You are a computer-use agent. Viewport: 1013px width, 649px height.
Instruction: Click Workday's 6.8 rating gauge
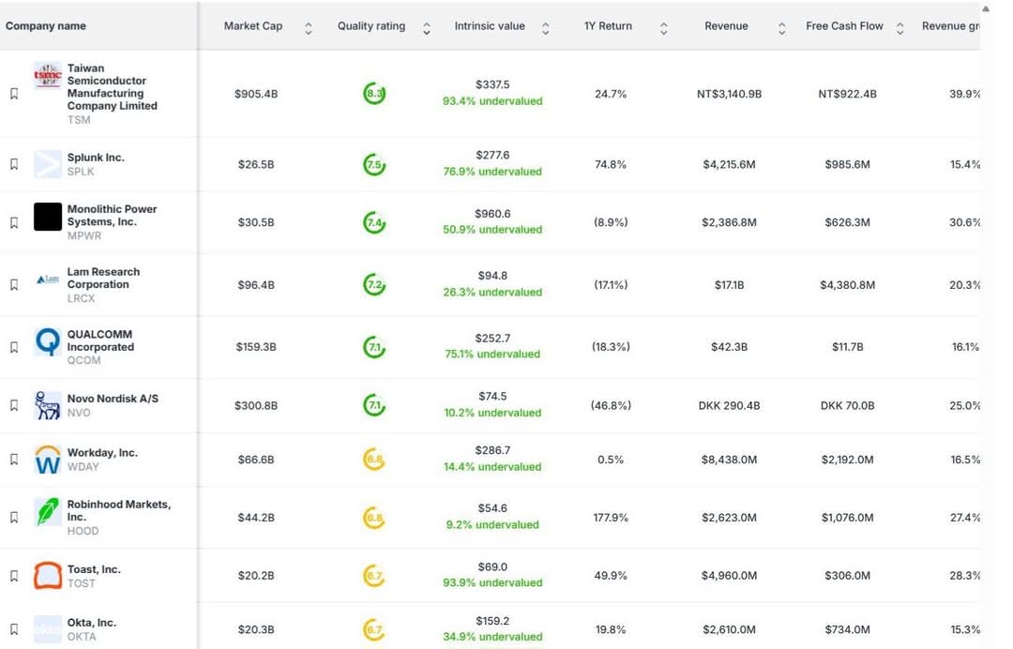point(374,460)
